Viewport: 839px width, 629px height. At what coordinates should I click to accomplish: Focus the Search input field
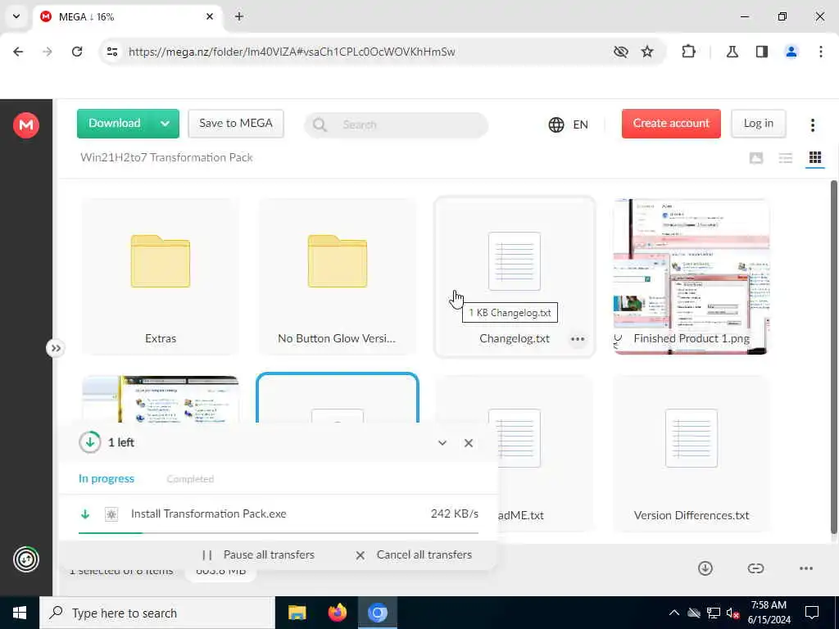[396, 124]
